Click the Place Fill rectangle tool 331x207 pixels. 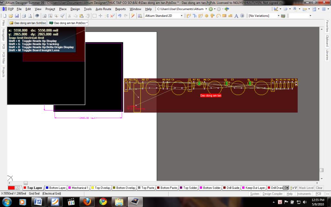(x=224, y=16)
